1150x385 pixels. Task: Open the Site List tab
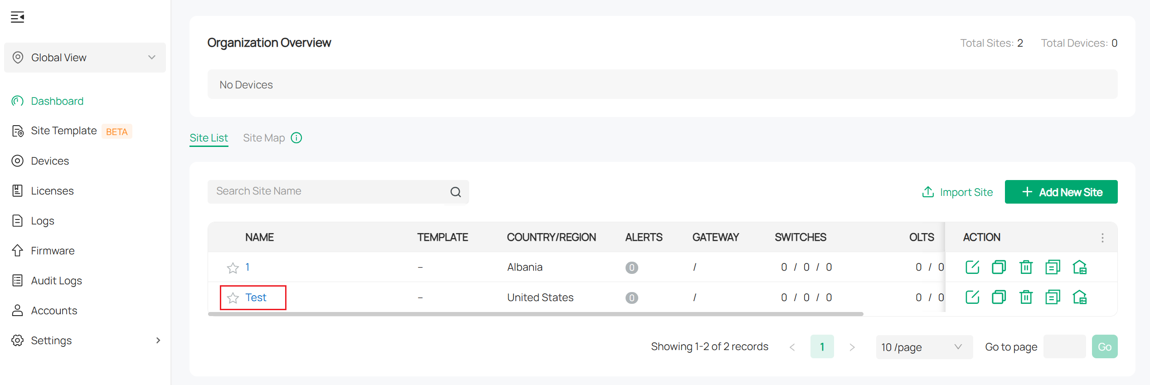click(209, 137)
